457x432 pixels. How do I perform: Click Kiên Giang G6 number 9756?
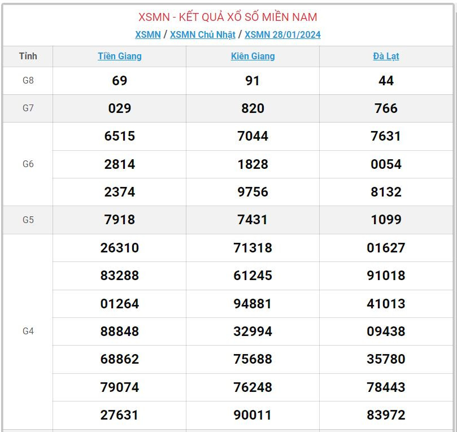(x=253, y=192)
